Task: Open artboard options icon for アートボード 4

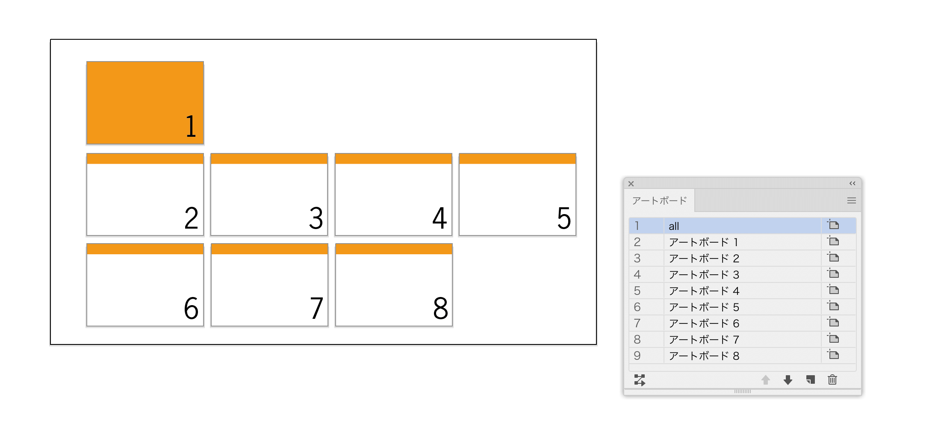Action: (833, 290)
